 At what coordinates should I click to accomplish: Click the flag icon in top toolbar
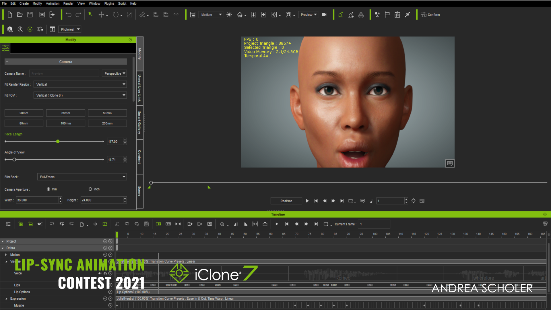point(387,15)
